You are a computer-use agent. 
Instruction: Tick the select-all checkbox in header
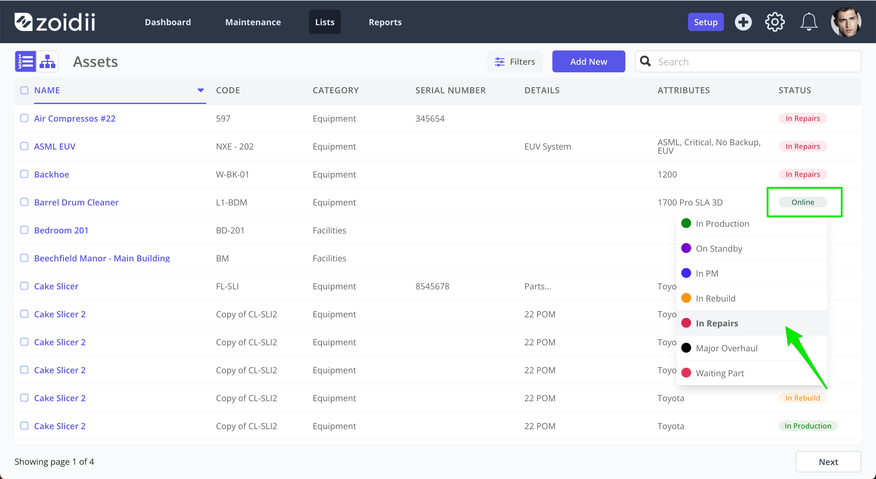pos(24,90)
